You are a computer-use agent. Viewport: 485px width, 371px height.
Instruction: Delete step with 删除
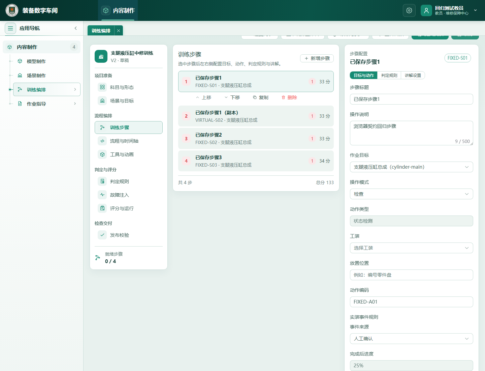click(289, 97)
